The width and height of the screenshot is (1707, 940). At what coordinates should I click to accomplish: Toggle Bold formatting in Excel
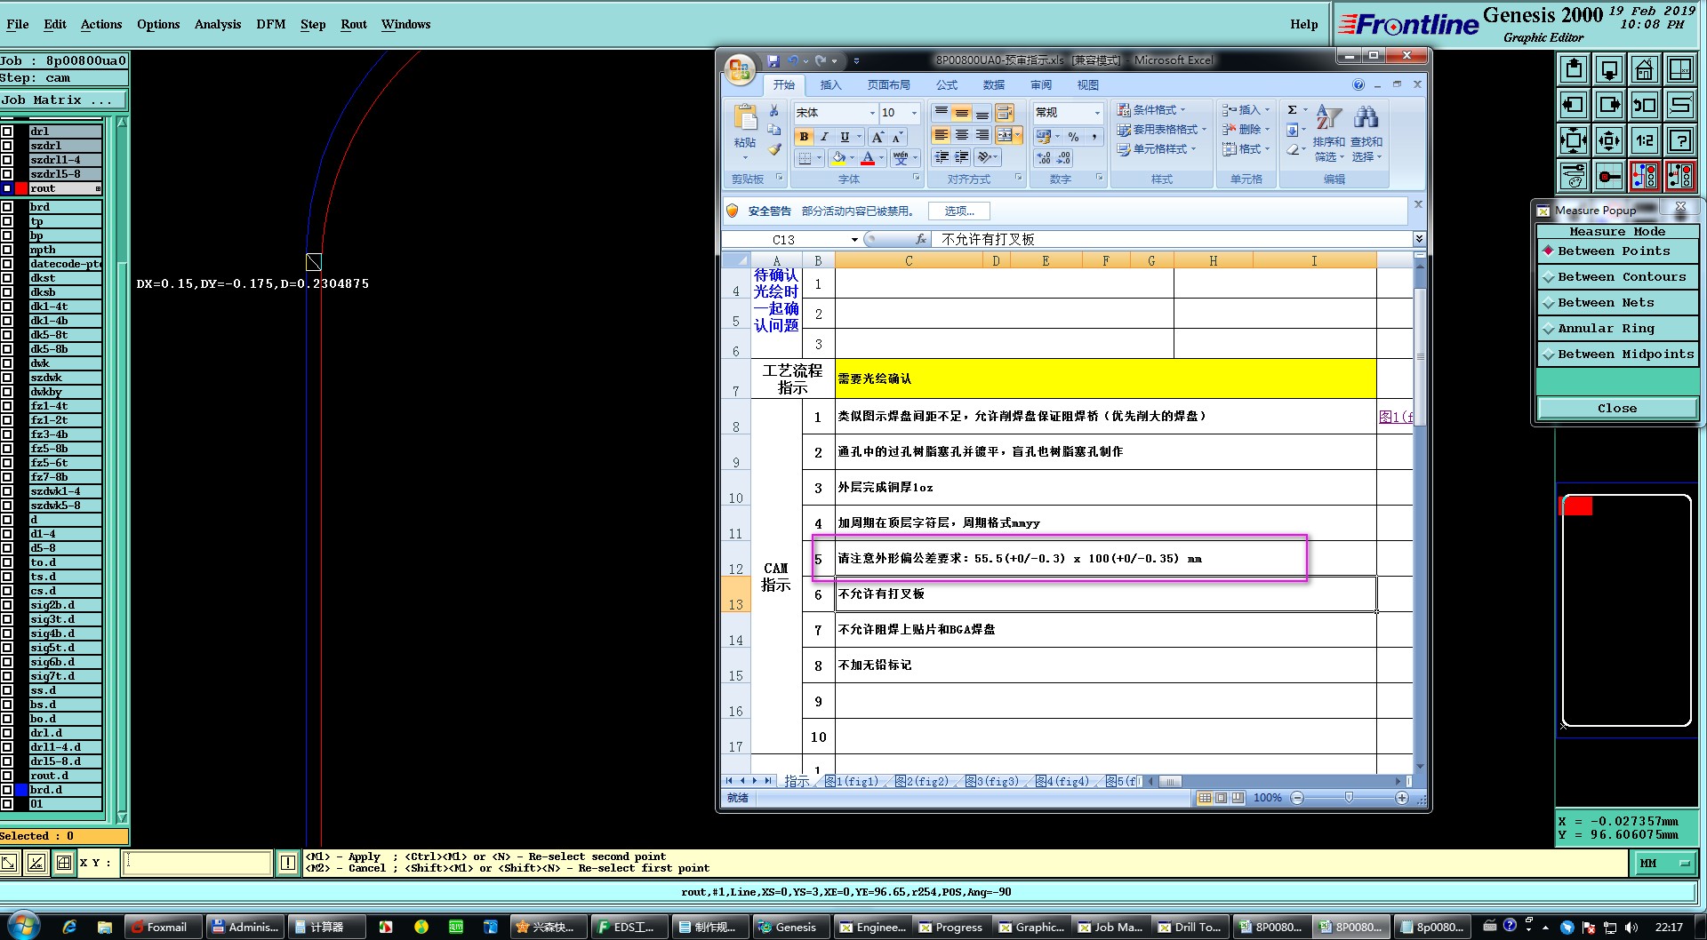pyautogui.click(x=804, y=137)
